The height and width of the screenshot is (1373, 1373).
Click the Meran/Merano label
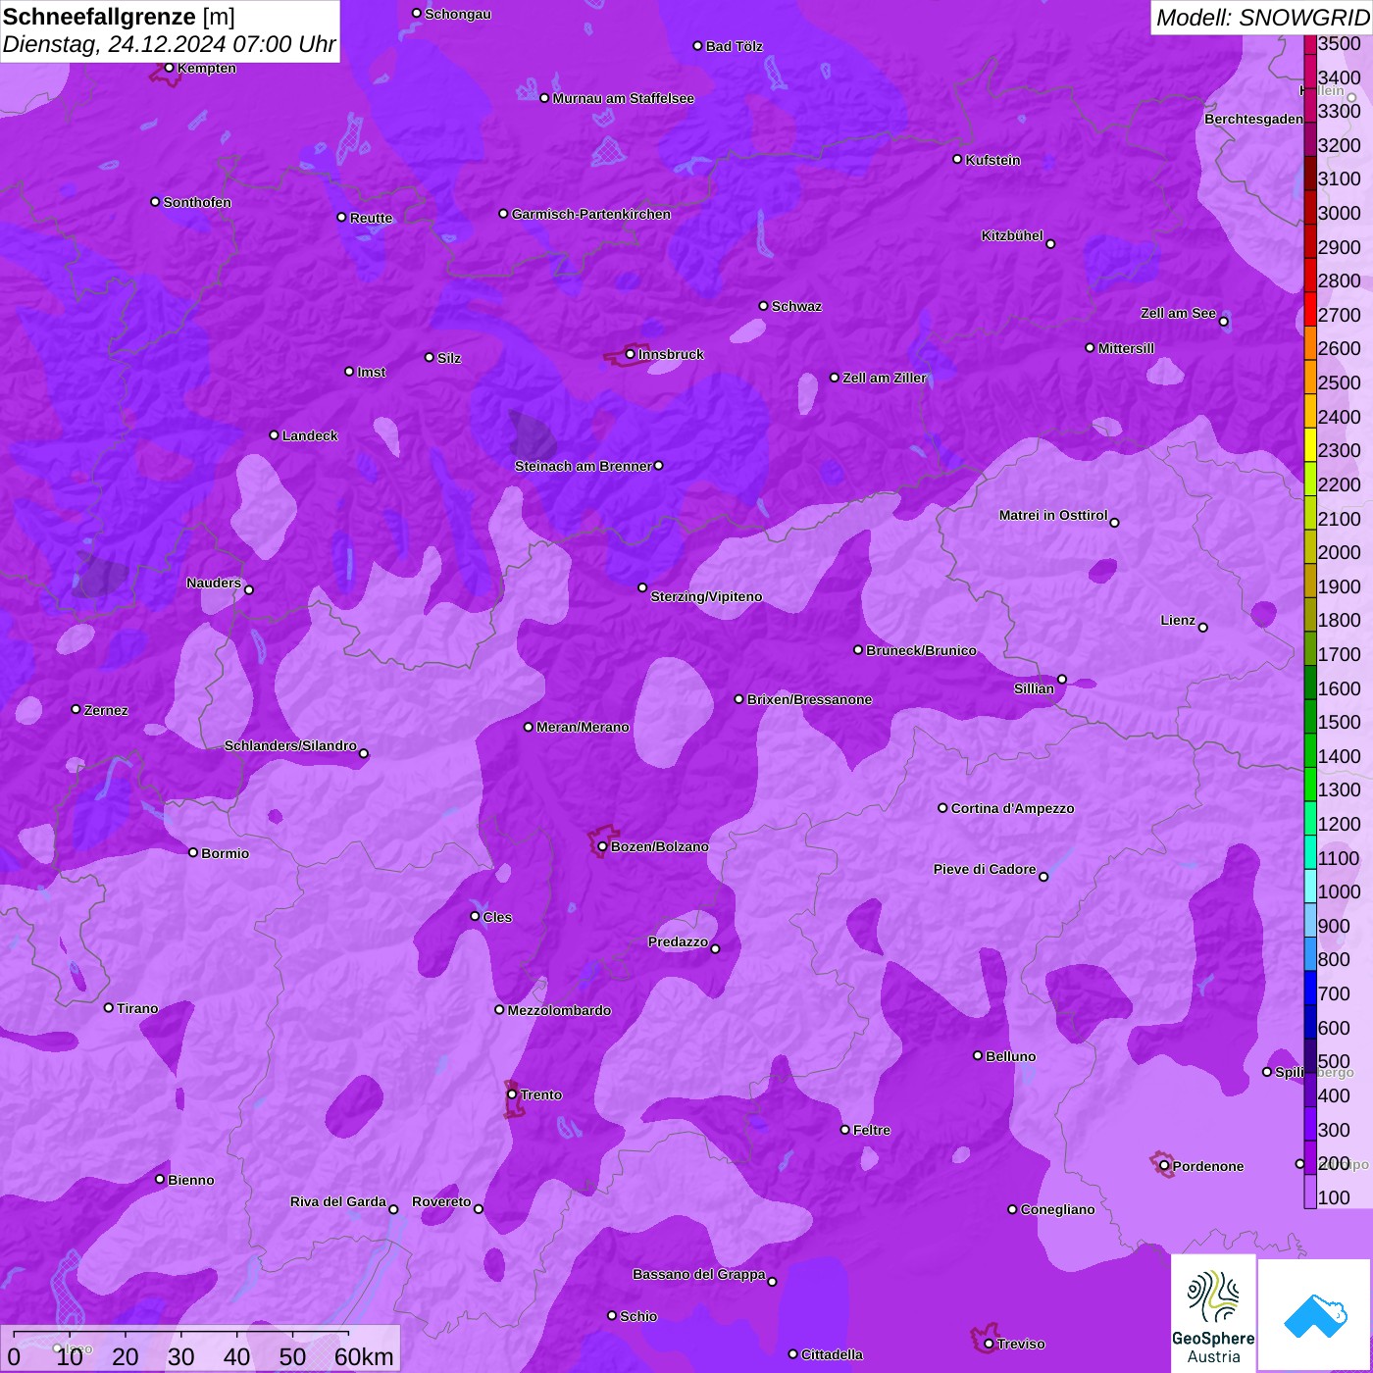click(584, 727)
